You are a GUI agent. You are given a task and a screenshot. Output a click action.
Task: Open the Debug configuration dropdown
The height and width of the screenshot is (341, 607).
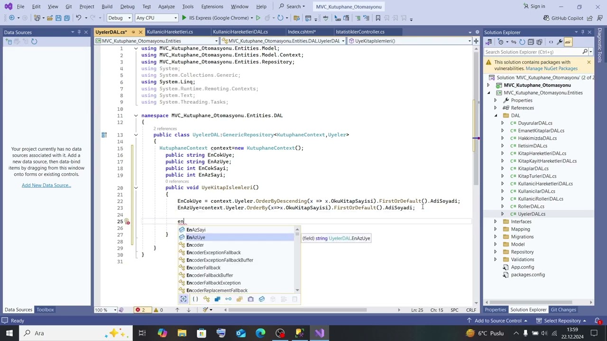coord(120,18)
